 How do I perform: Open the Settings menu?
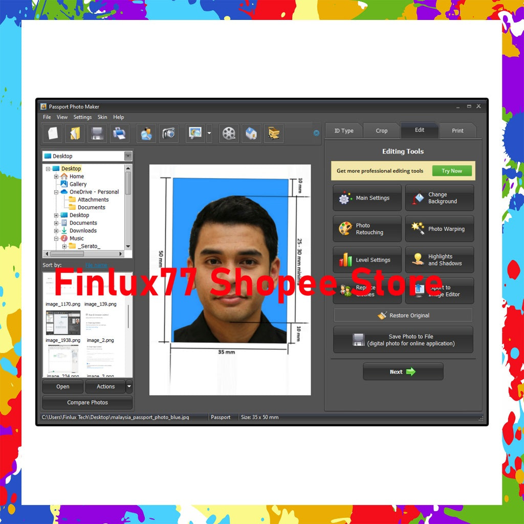click(x=82, y=117)
